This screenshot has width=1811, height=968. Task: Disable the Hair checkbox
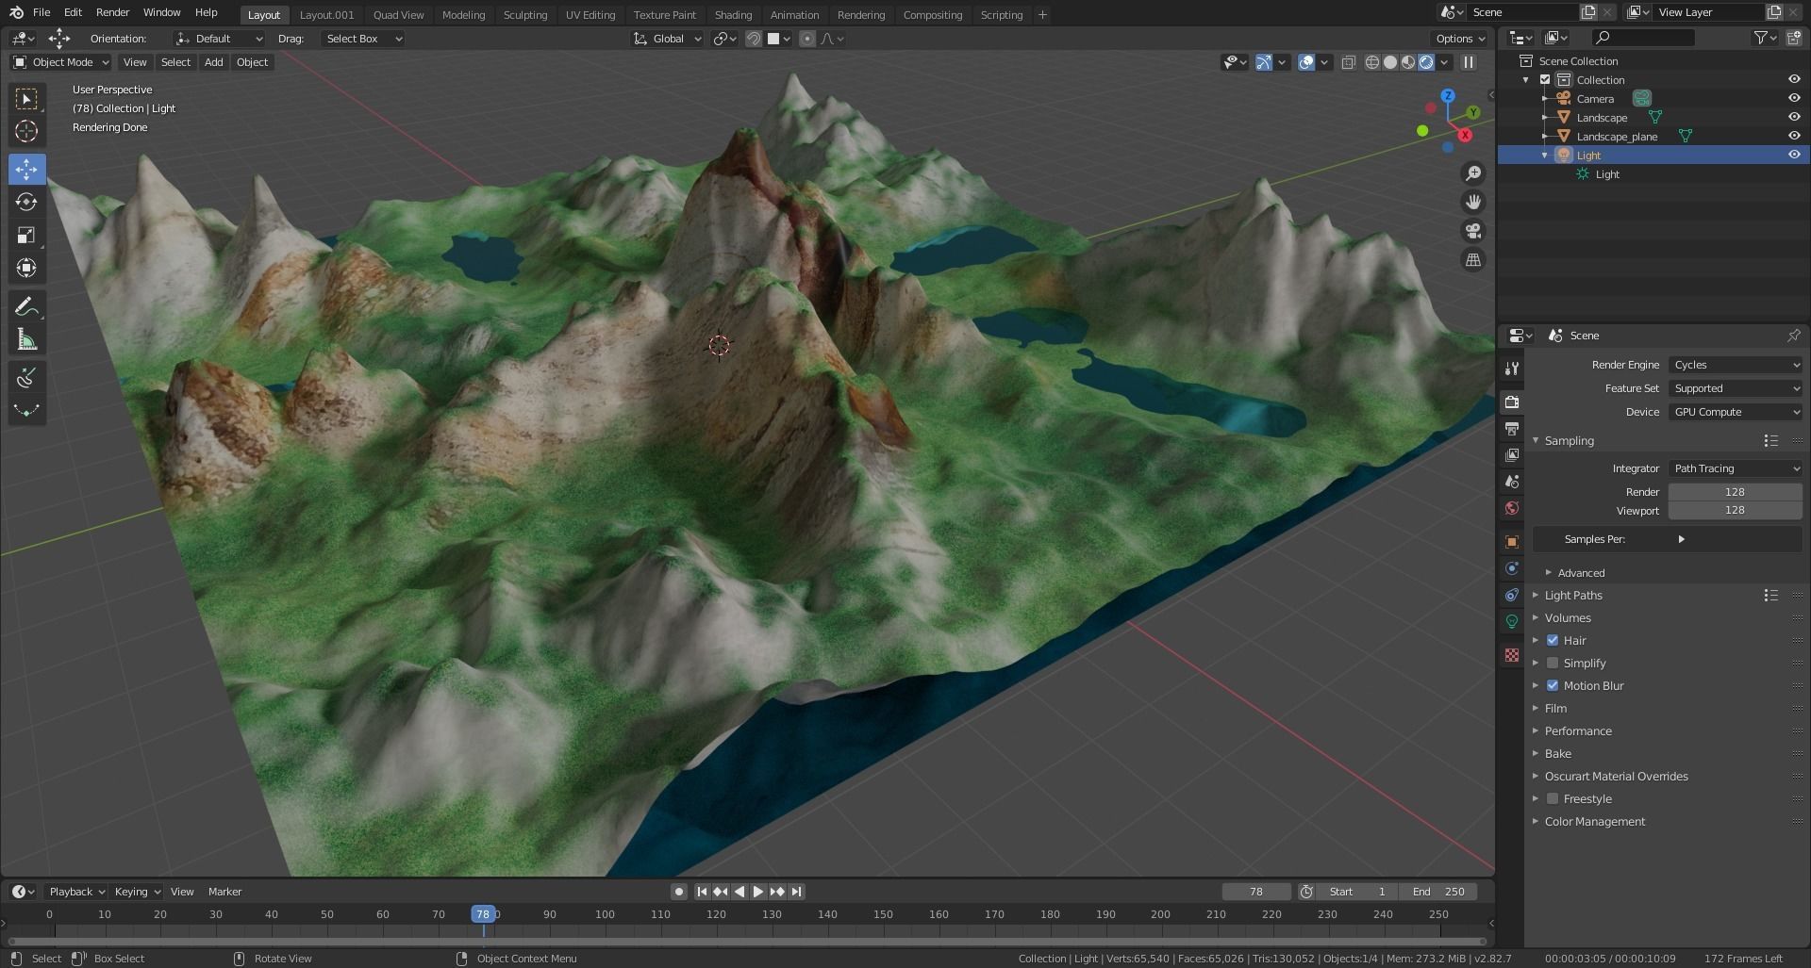[x=1553, y=640]
